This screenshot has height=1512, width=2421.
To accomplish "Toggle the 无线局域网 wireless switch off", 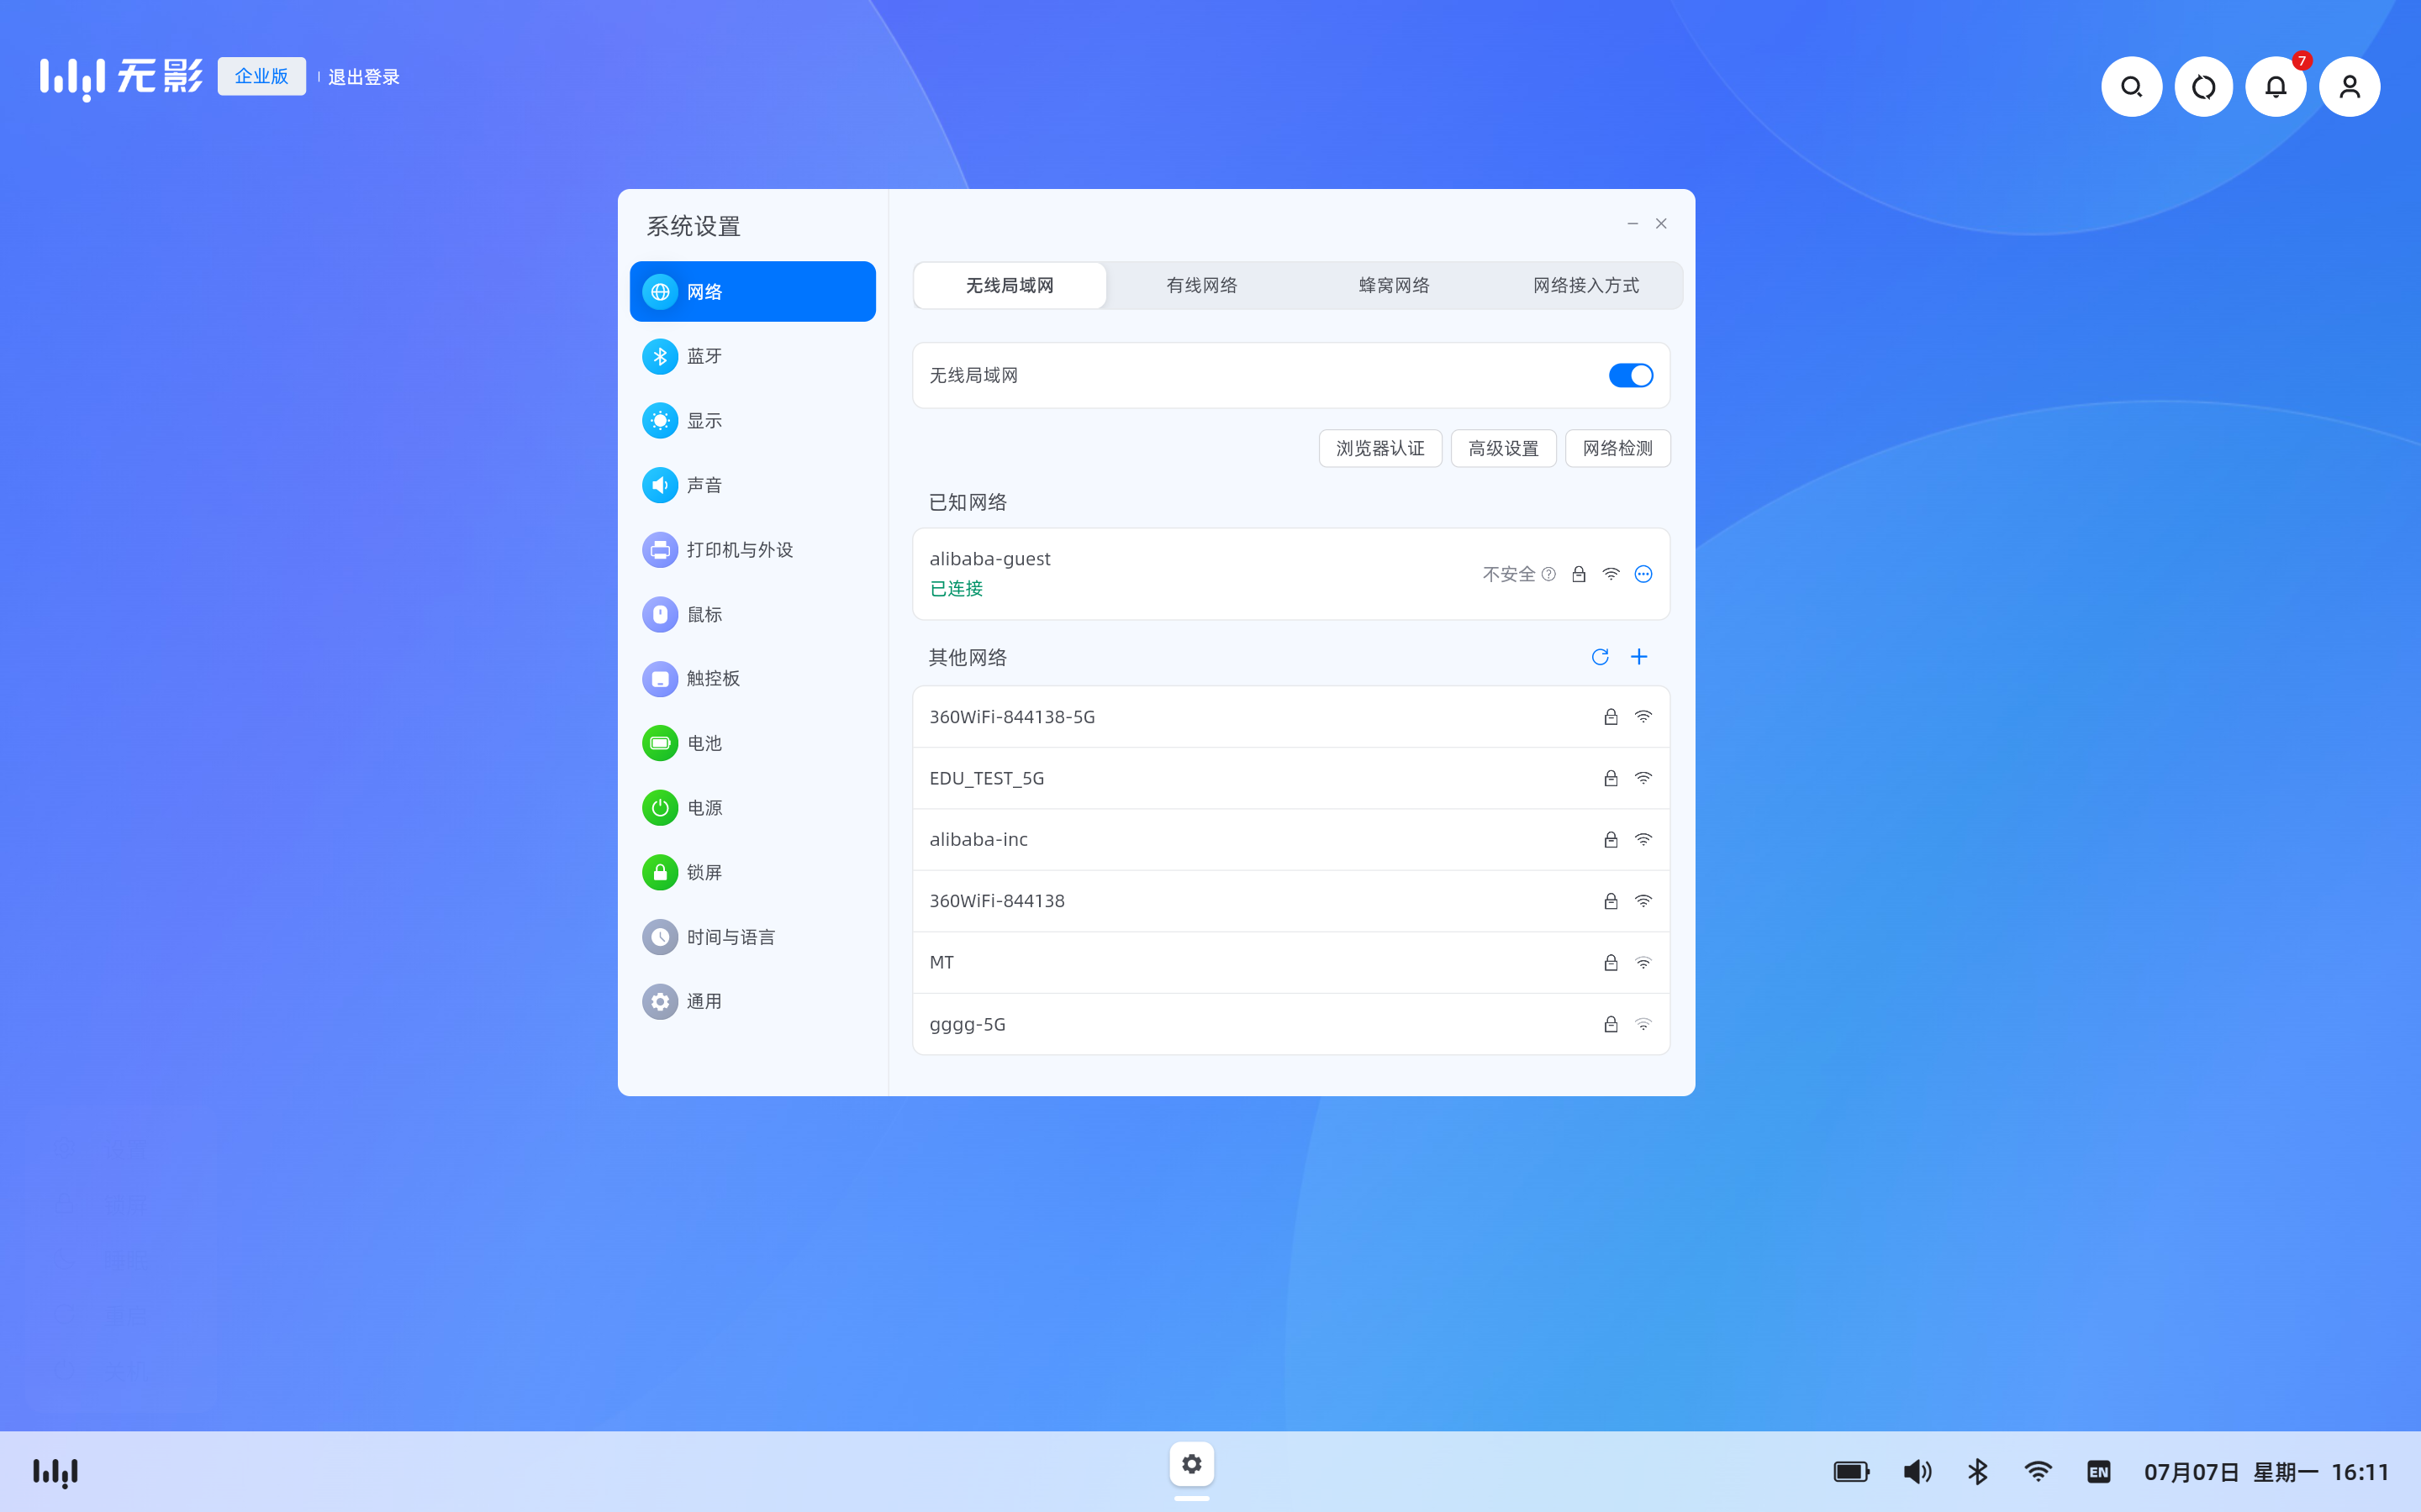I will tap(1630, 375).
